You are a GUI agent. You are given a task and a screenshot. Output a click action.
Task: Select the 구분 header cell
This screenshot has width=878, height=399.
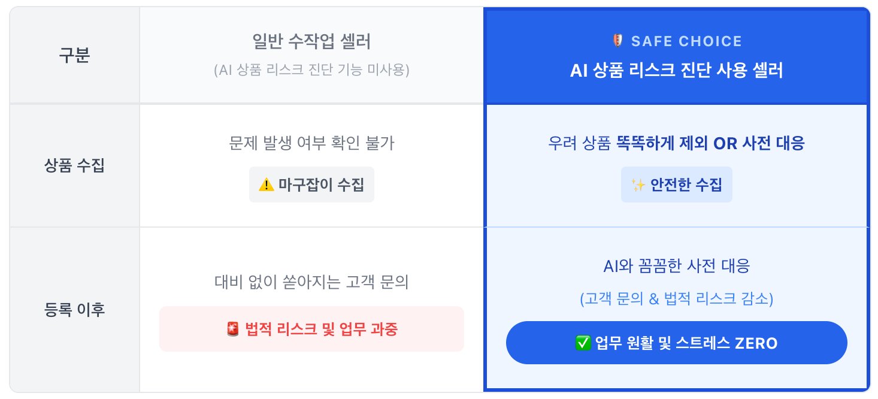(x=74, y=56)
